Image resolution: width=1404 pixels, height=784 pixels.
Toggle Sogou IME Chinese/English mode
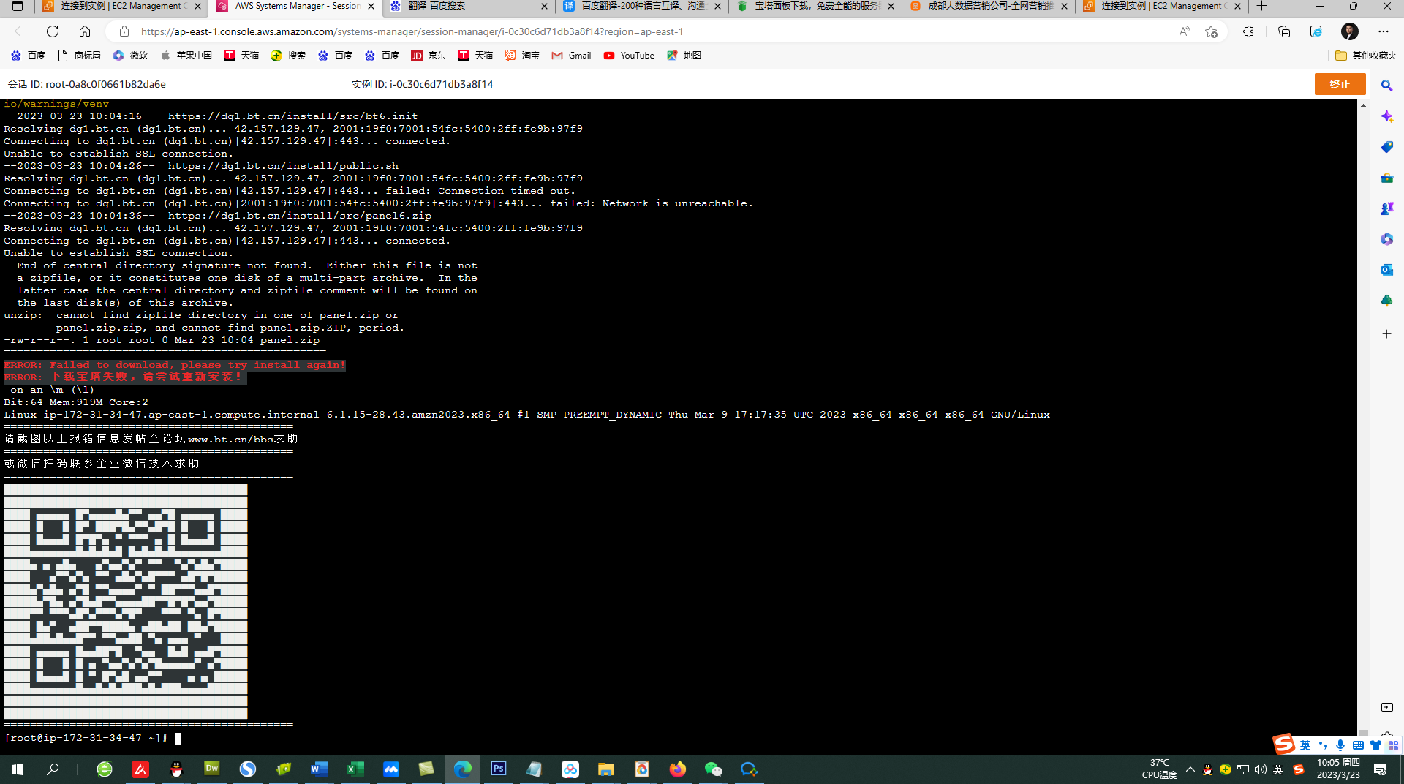pos(1305,745)
